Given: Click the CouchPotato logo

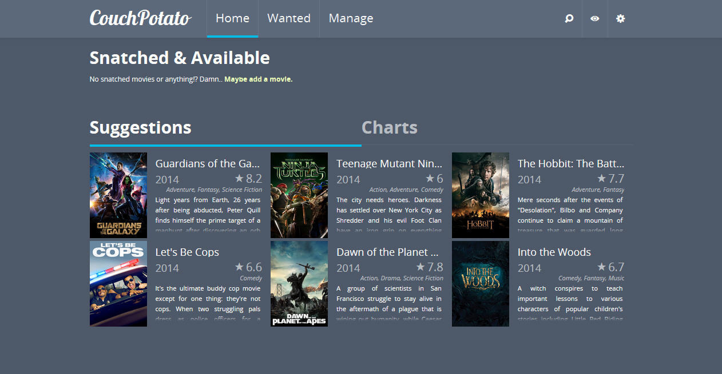Looking at the screenshot, I should point(140,18).
